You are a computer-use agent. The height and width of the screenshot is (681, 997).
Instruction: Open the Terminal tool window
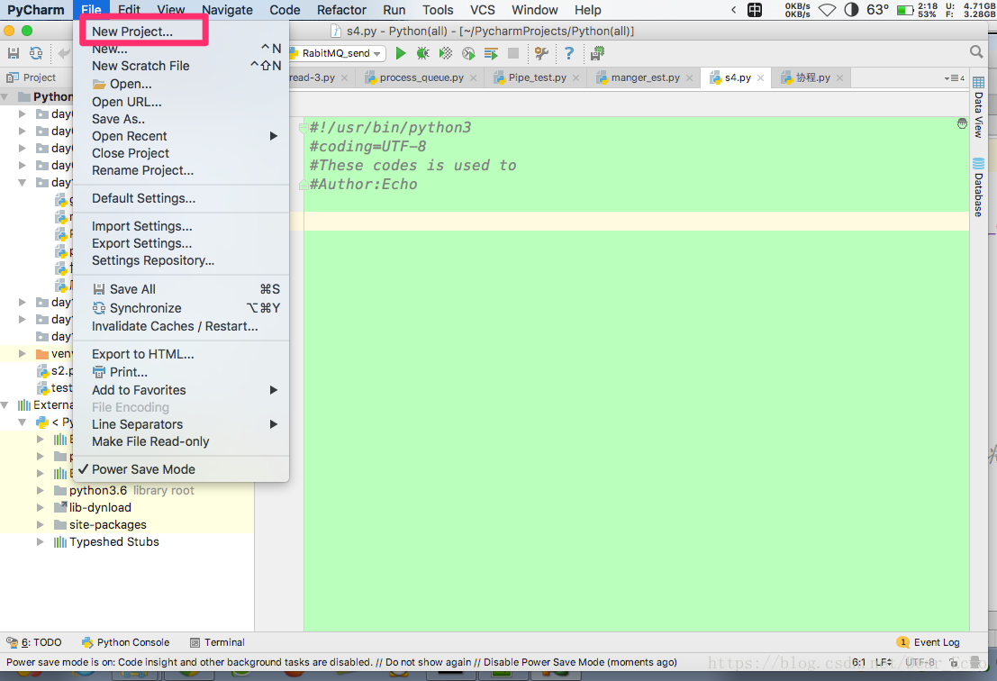tap(217, 642)
